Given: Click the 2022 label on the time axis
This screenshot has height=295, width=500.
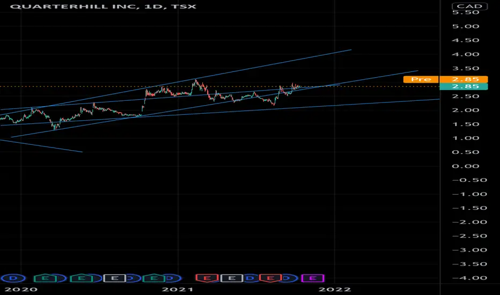Looking at the screenshot, I should [x=335, y=289].
